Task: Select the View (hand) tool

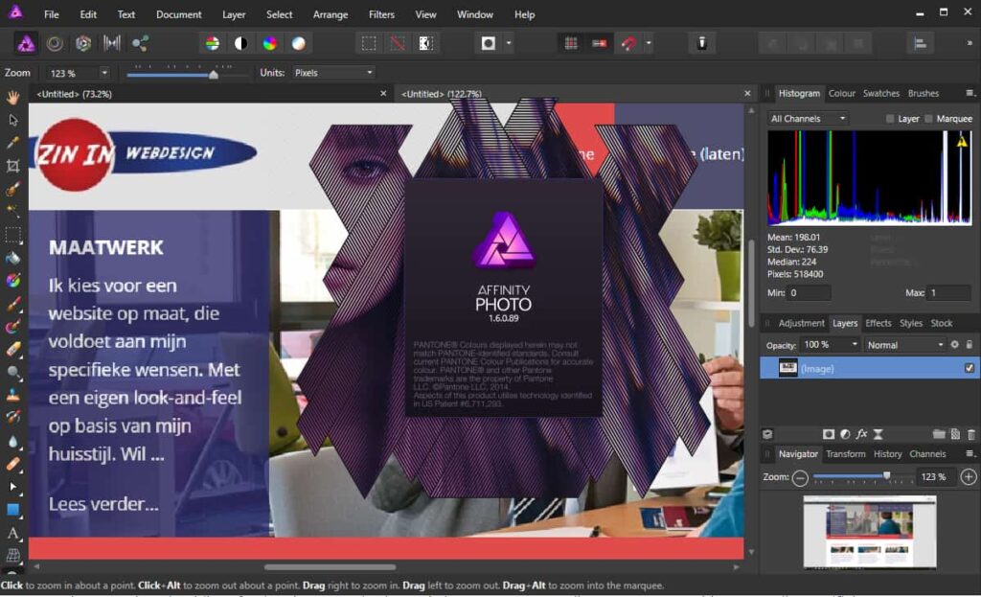Action: point(12,97)
